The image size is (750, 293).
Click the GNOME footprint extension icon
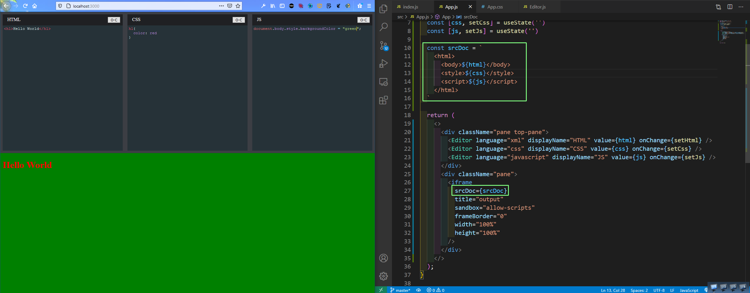click(338, 6)
